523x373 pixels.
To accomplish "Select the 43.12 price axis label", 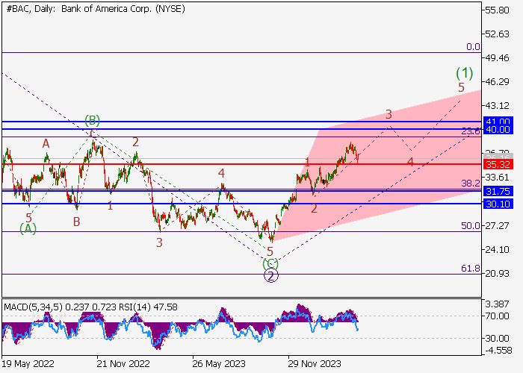I will (x=498, y=106).
